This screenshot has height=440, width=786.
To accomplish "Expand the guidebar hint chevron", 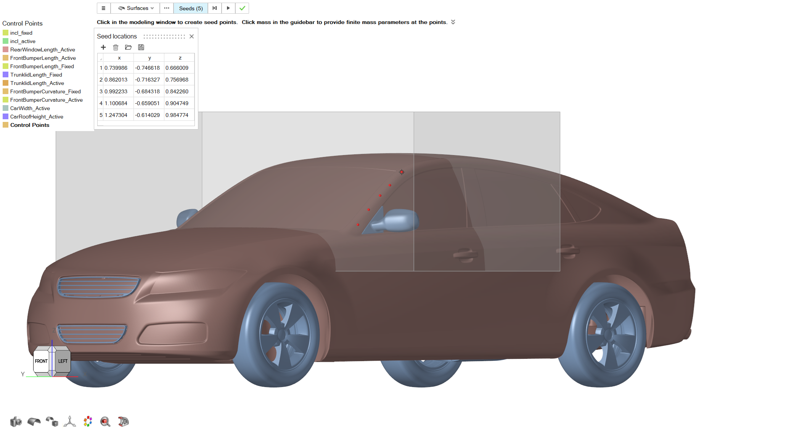I will (453, 22).
